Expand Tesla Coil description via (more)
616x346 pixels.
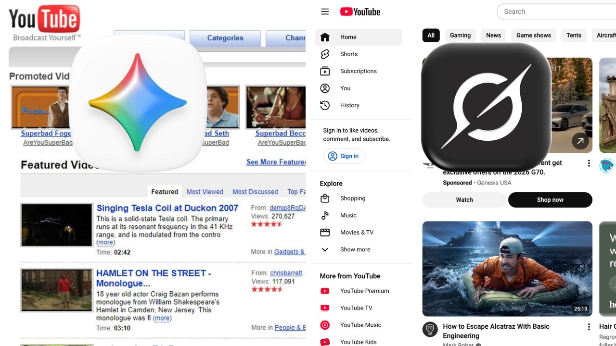[105, 243]
